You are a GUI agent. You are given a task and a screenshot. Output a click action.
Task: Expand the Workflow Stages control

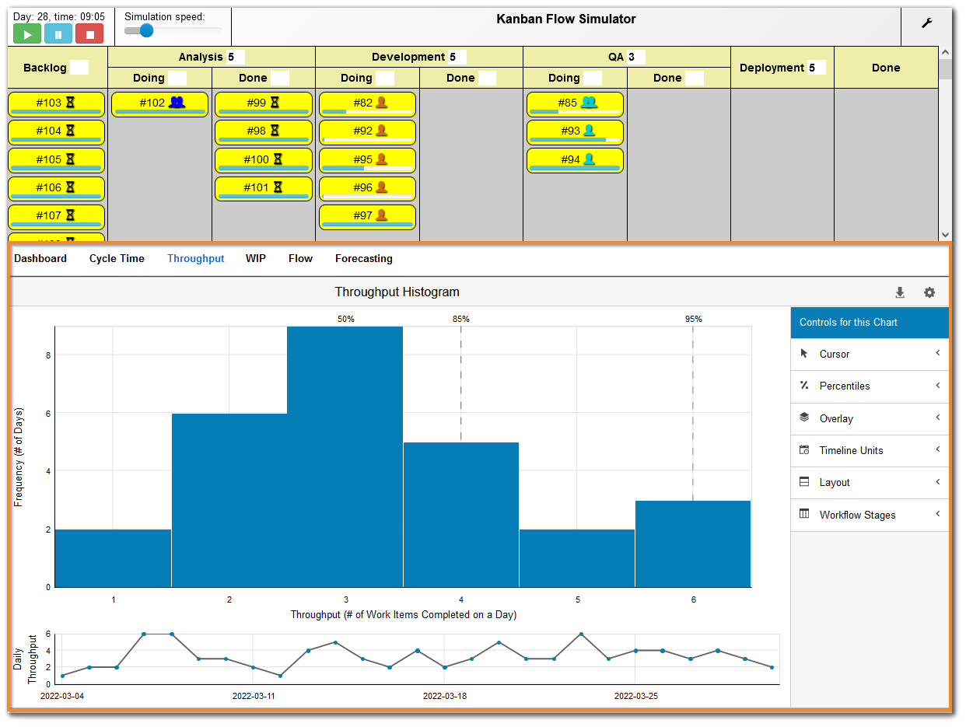coord(869,515)
